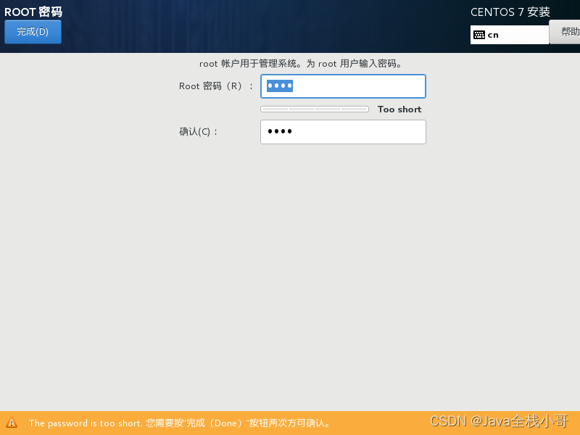Viewport: 580px width, 435px height.
Task: Click the Too short strength label
Action: click(399, 109)
